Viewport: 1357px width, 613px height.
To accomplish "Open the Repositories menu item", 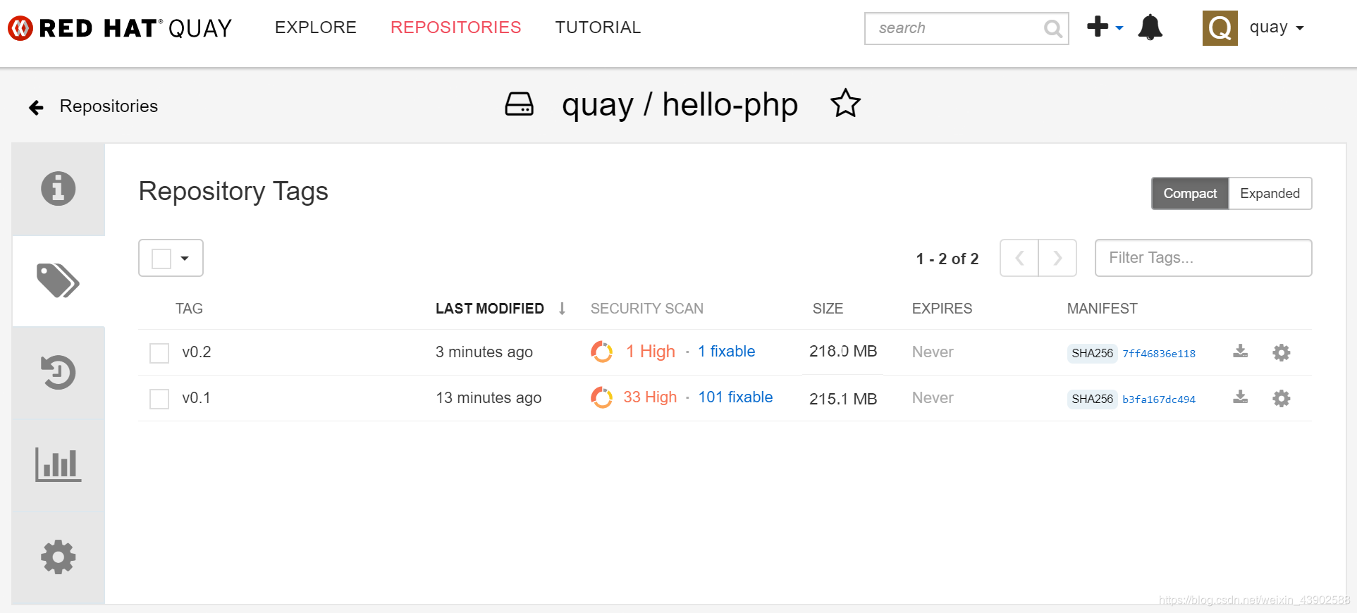I will [x=456, y=27].
